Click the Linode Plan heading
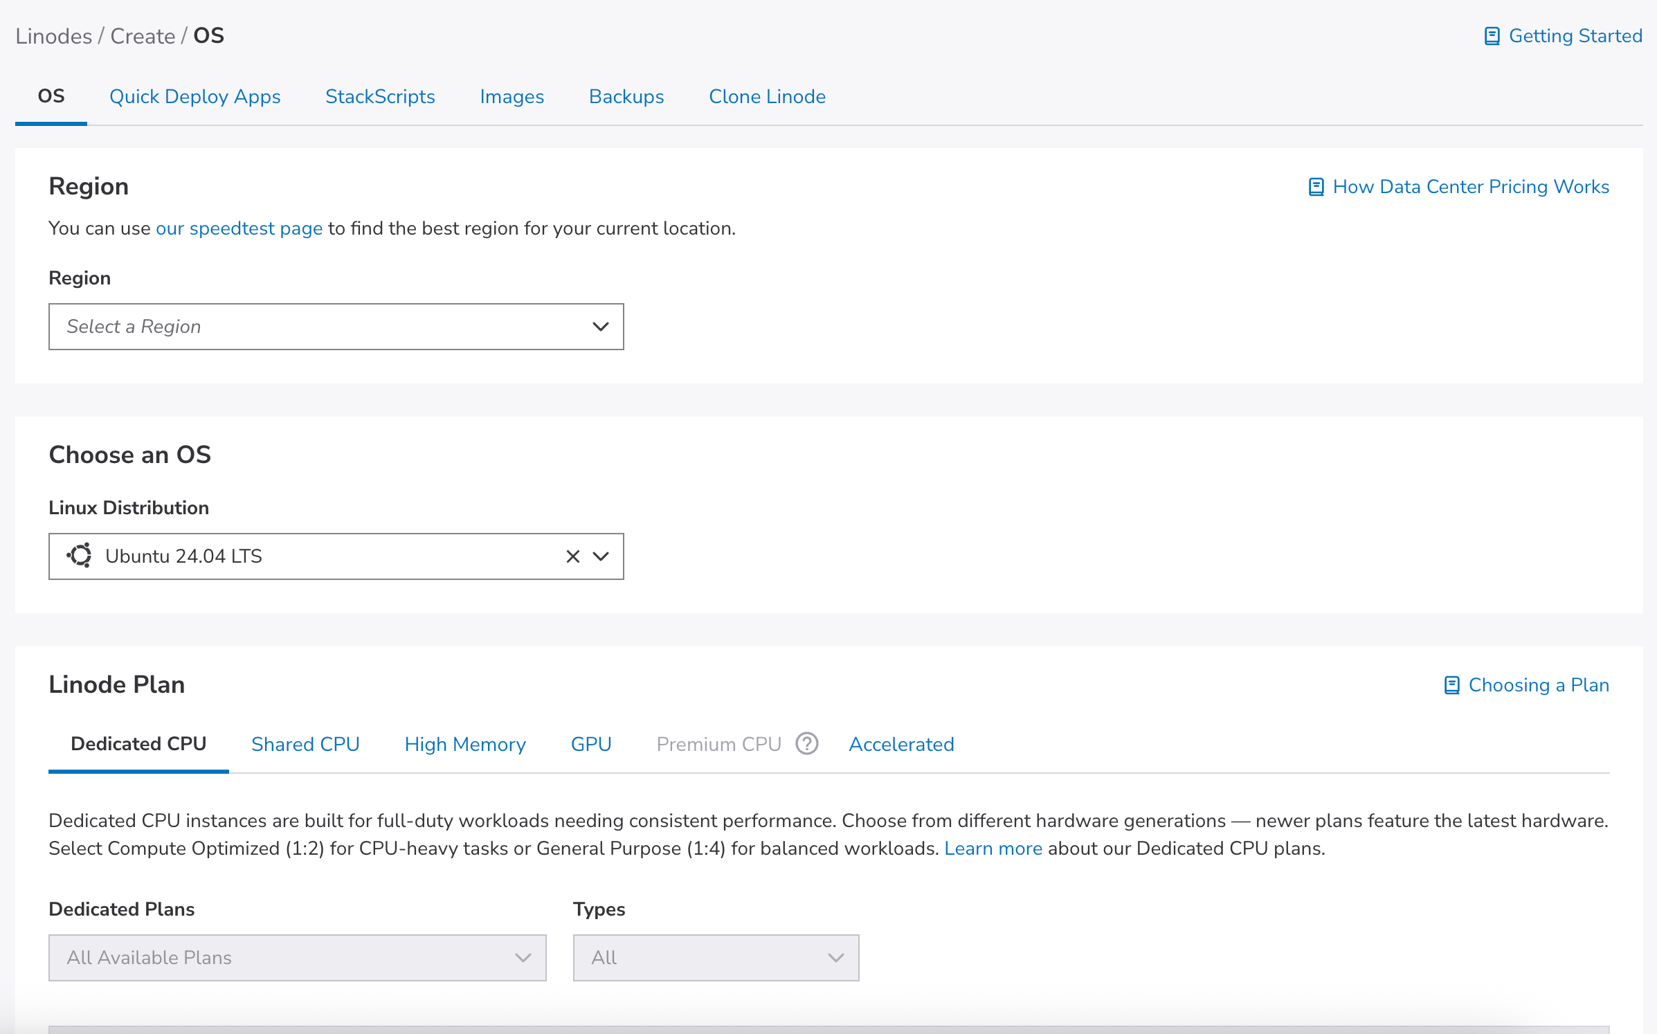Screen dimensions: 1657x1034 [116, 684]
